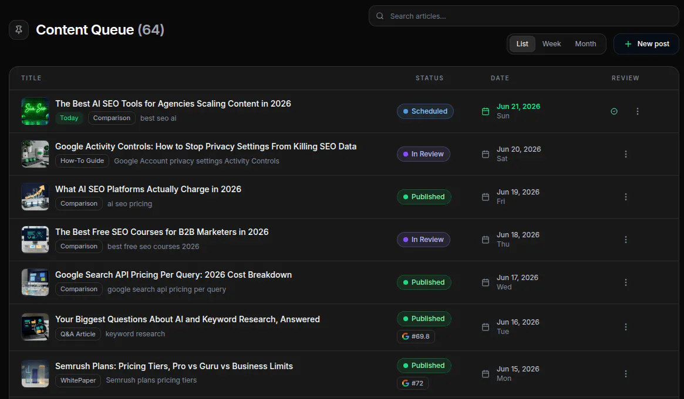Click the How-To Guide tag
Viewport: 684px width, 399px height.
coord(82,161)
